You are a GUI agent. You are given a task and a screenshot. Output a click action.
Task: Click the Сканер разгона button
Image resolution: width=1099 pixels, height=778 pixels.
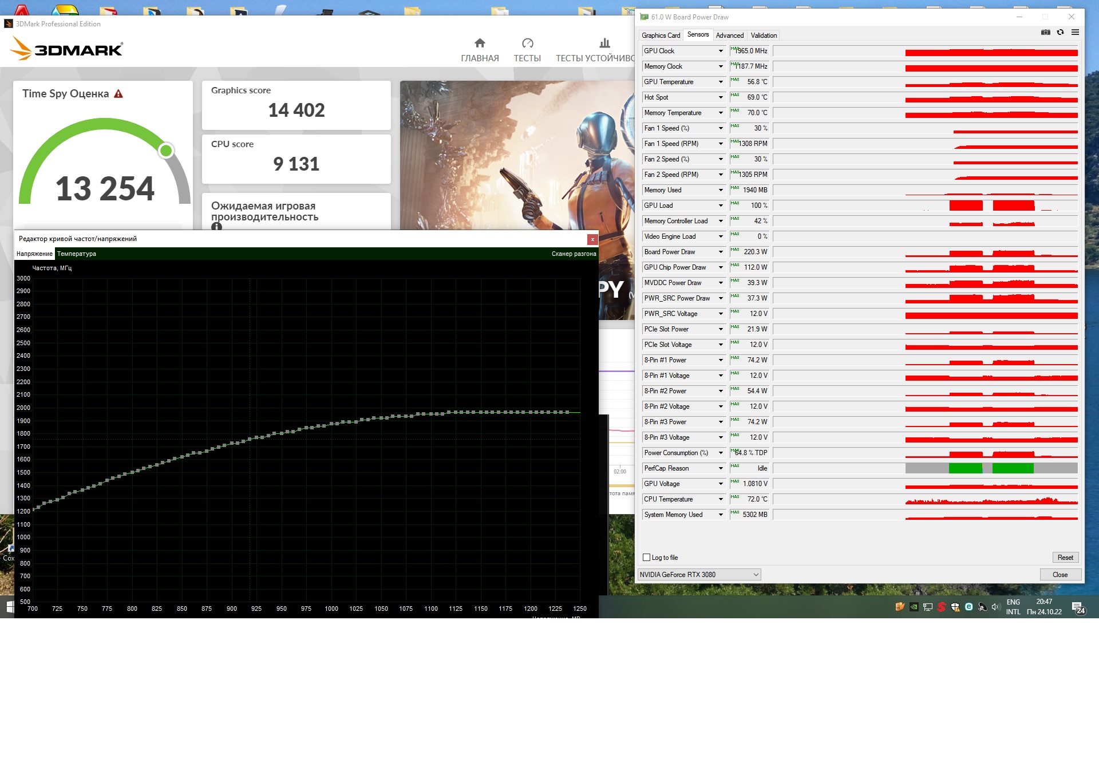(574, 254)
